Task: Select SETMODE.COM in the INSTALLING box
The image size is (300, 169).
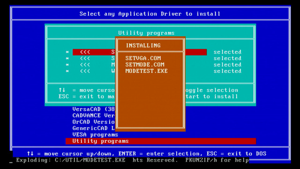Action: (x=145, y=65)
